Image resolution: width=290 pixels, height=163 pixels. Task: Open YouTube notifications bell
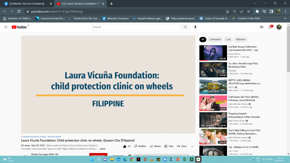pyautogui.click(x=270, y=27)
